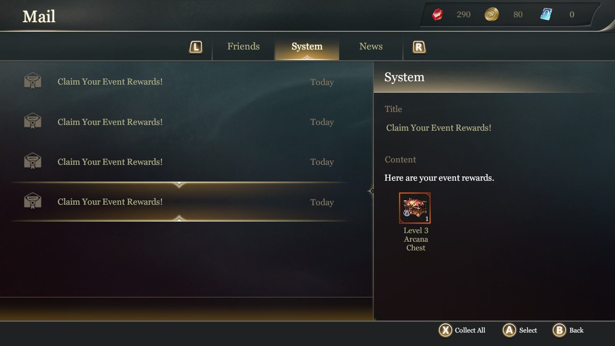
Task: Click the L shoulder button icon
Action: click(x=195, y=47)
